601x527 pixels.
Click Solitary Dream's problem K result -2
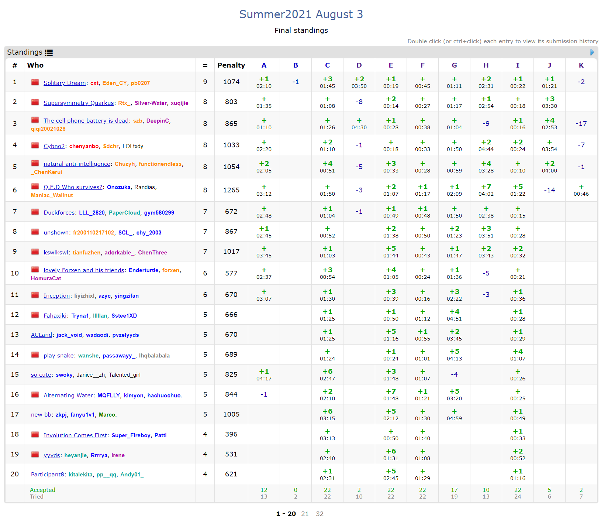[x=581, y=82]
